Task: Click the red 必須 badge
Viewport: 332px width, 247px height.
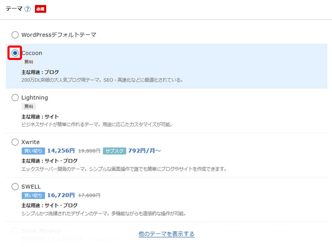Action: coord(40,9)
